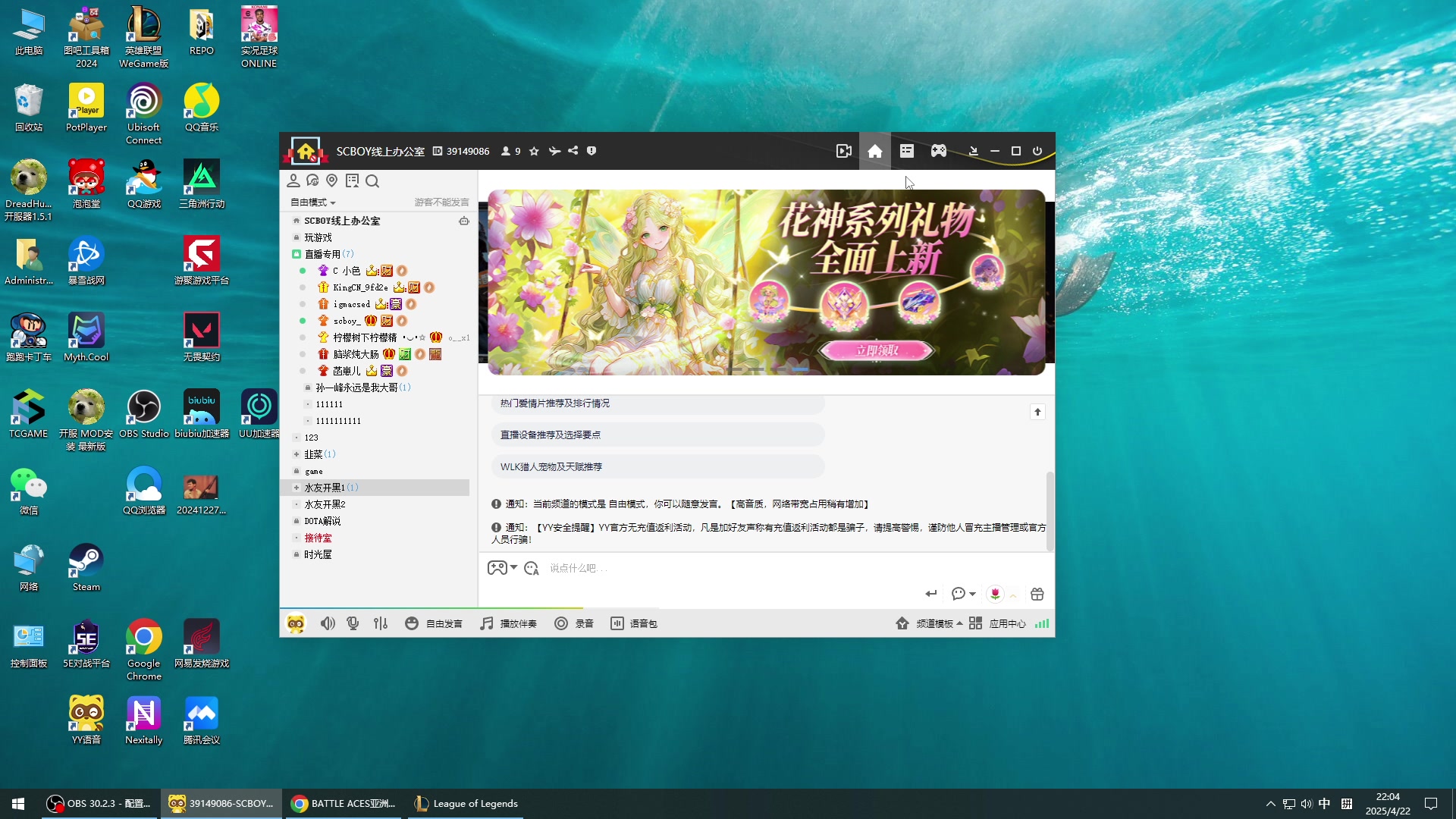Click the AI emoji assistant icon near input
Screen dimensions: 1456x819
(531, 568)
